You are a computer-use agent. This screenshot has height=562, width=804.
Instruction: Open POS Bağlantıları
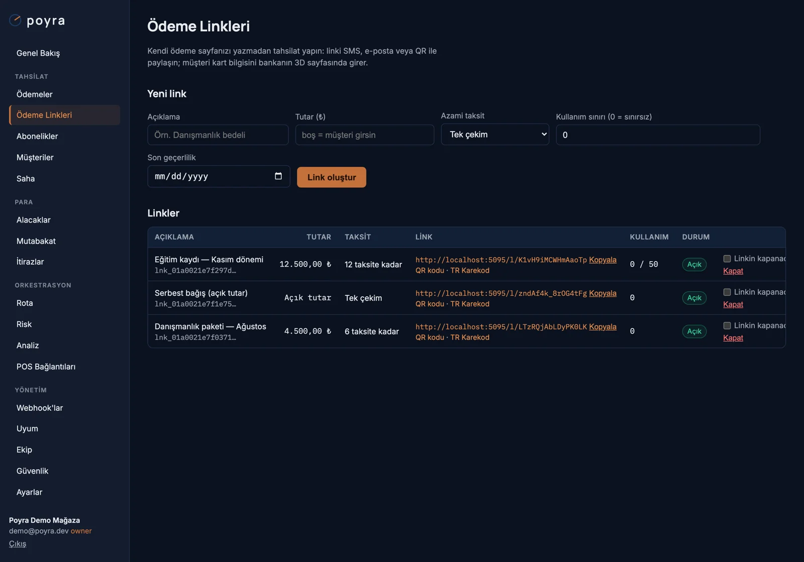[x=46, y=367]
